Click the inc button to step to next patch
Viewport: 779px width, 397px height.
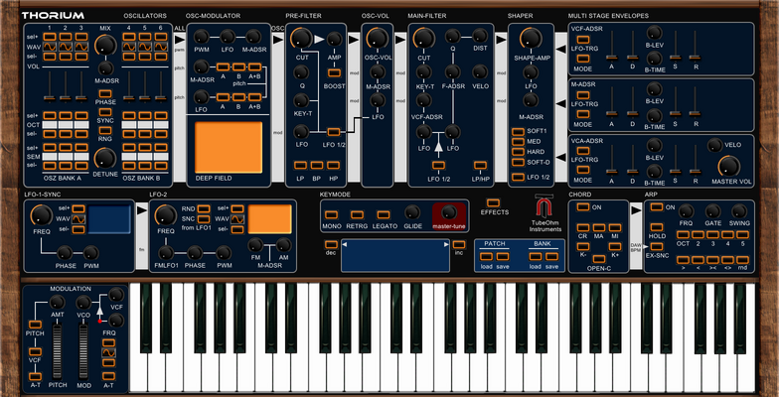459,244
